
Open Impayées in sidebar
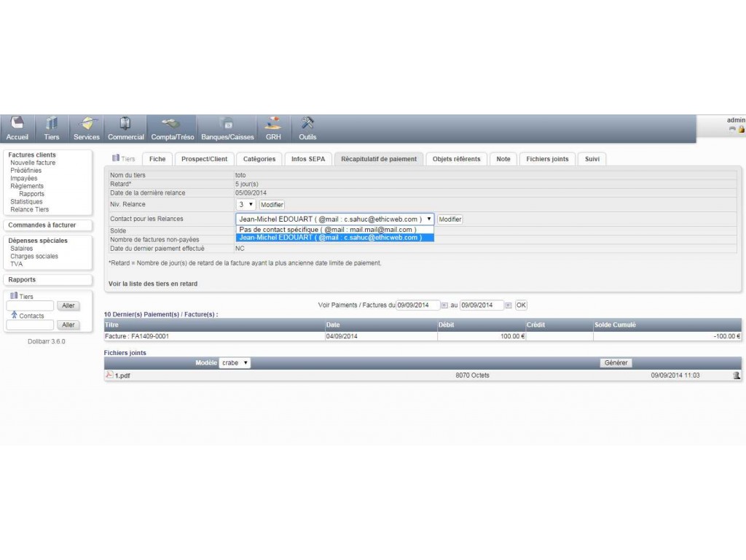pos(24,178)
